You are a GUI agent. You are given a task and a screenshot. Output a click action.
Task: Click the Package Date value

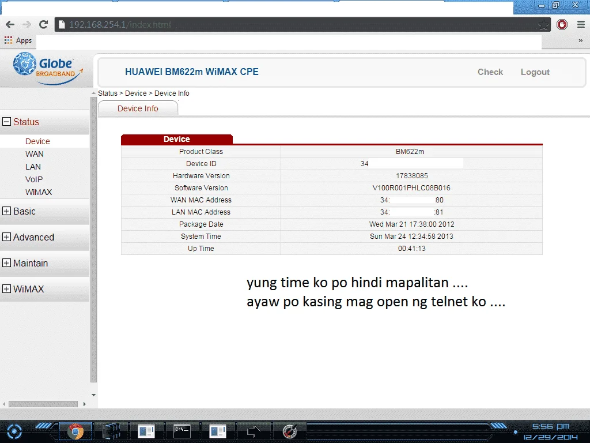click(411, 224)
